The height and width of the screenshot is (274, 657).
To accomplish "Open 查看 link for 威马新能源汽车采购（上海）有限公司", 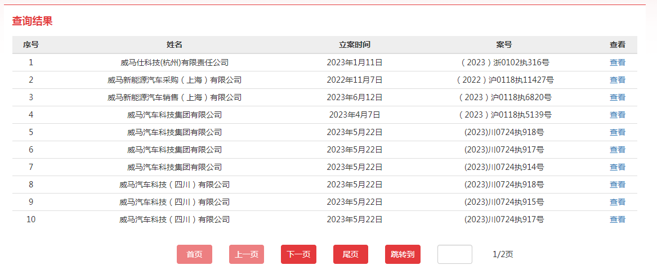I will tap(617, 80).
